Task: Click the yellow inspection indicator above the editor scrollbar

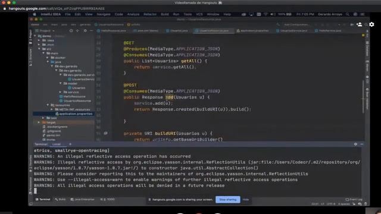Action: pos(363,36)
